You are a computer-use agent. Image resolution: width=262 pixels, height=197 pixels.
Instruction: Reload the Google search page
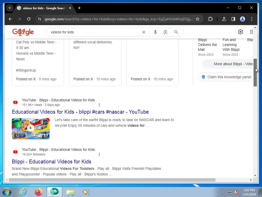click(29, 19)
